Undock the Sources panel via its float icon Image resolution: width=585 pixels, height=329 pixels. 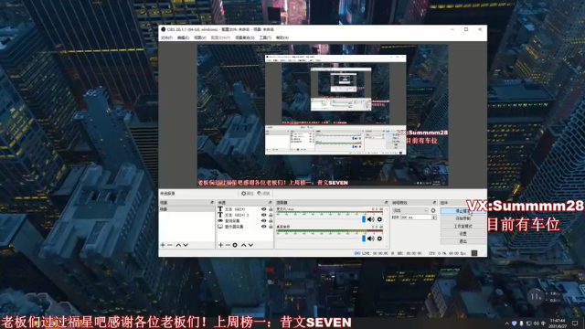[271, 203]
